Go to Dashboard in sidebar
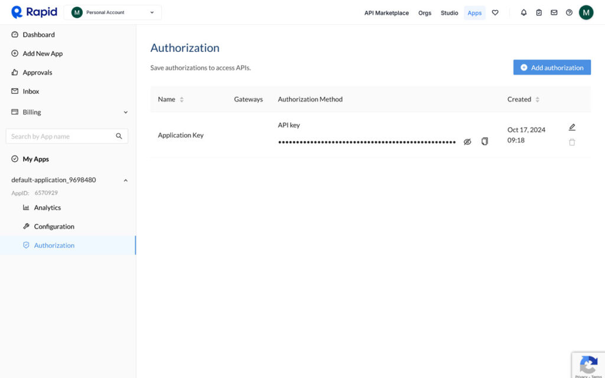Image resolution: width=605 pixels, height=378 pixels. [38, 35]
